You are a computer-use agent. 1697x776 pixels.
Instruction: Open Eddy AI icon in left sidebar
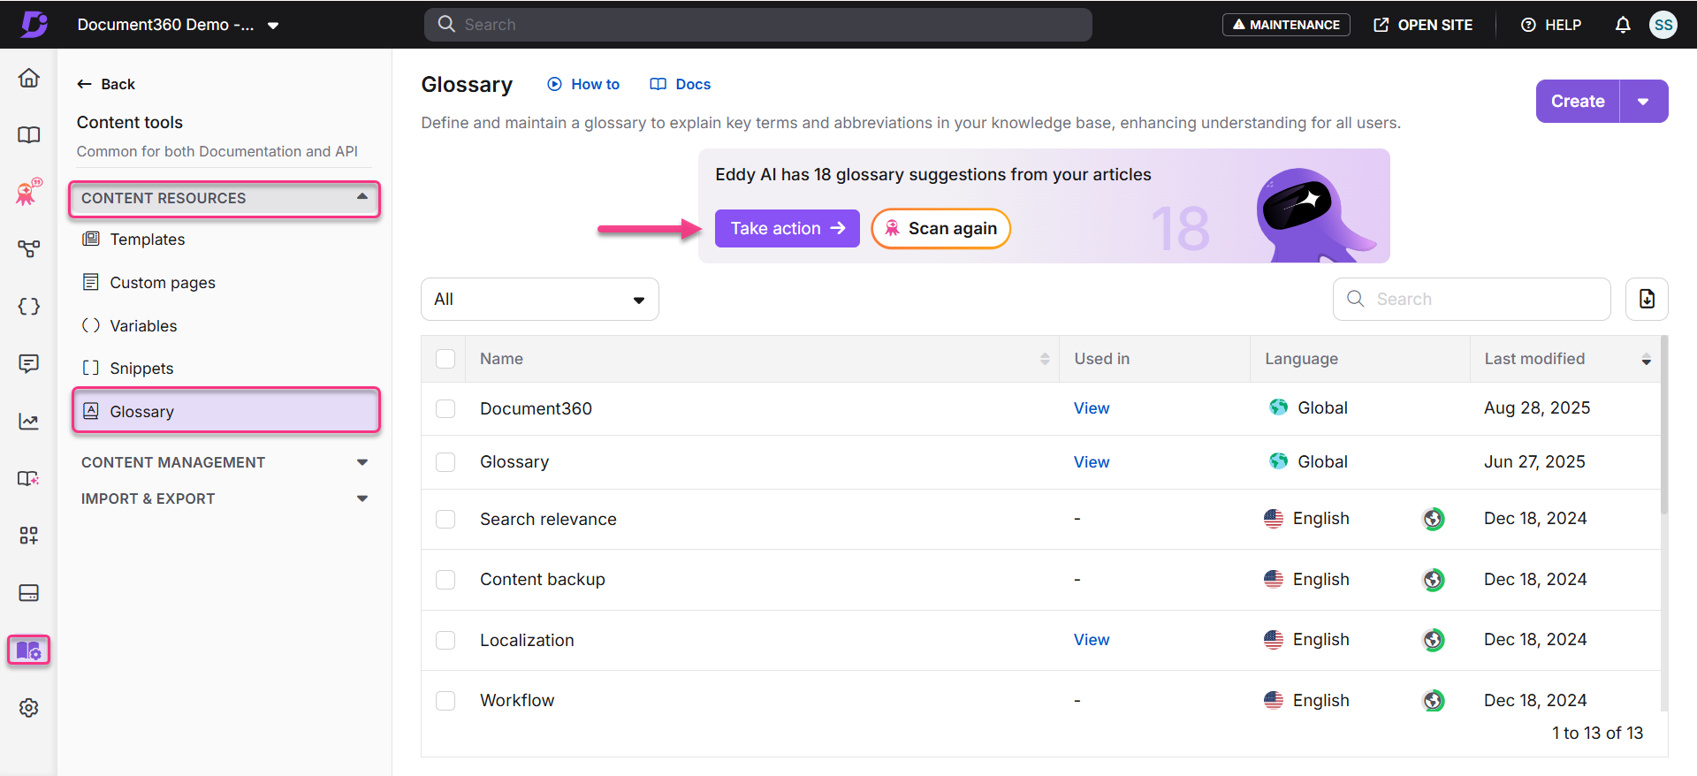(28, 192)
